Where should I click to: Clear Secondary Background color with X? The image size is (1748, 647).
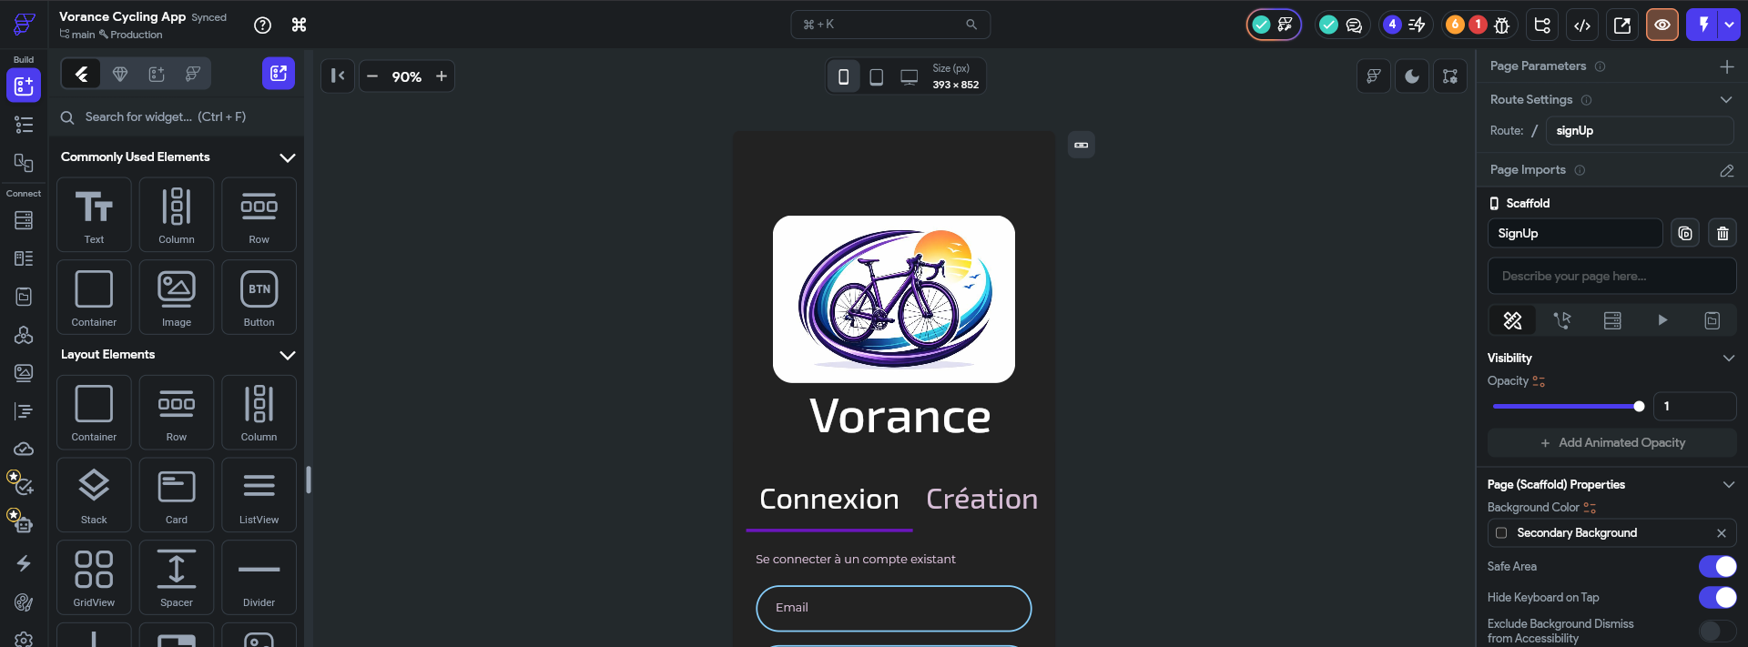click(1721, 533)
